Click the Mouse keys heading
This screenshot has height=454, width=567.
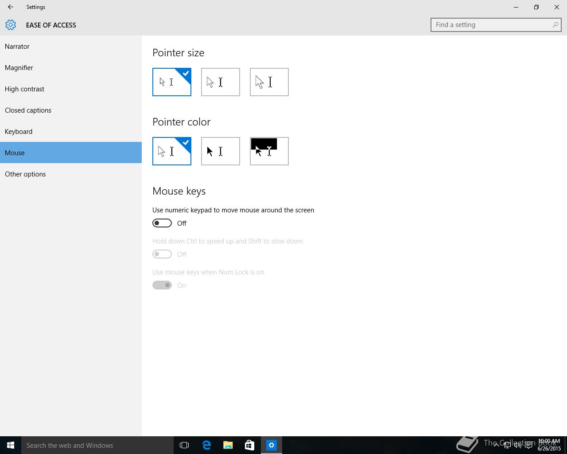[179, 191]
